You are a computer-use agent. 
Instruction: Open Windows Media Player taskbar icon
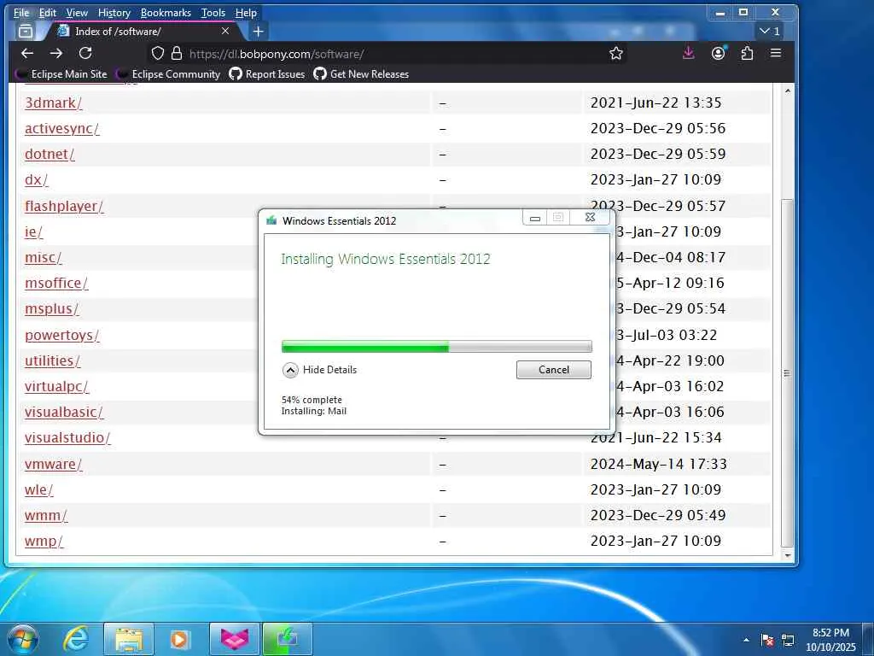point(180,639)
